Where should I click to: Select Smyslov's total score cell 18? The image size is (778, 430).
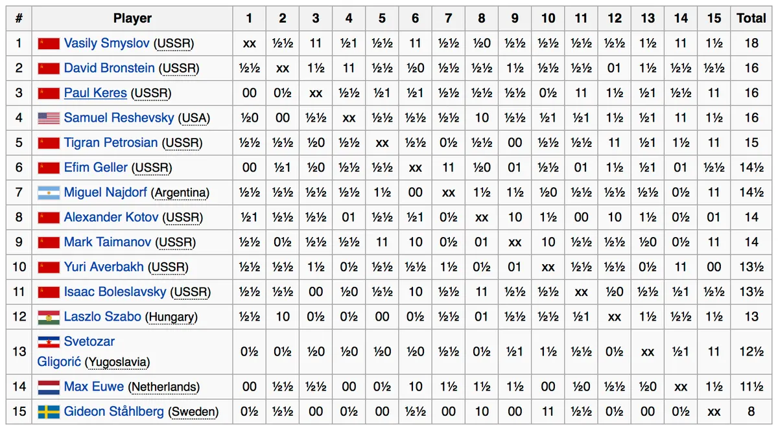pos(751,43)
